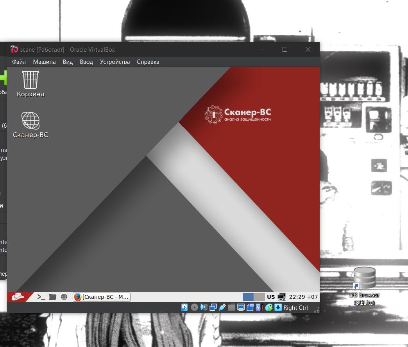This screenshot has height=347, width=408.
Task: Click the Right Ctrl host key label
Action: (295, 307)
